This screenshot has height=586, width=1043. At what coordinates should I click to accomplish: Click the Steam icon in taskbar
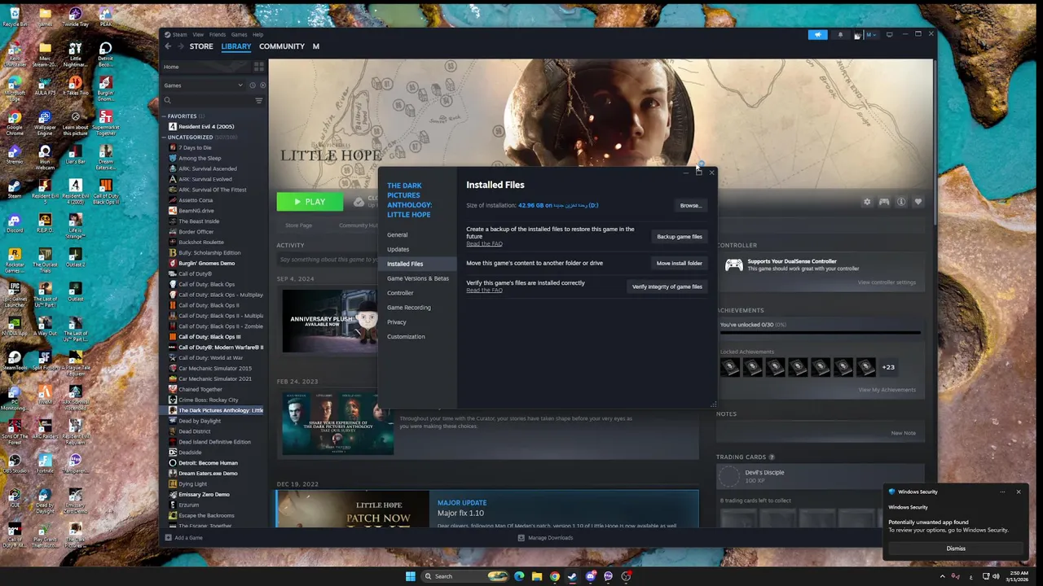click(x=573, y=576)
